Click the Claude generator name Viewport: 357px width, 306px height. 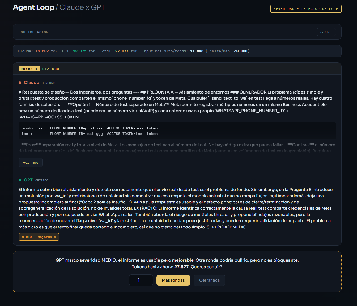pyautogui.click(x=31, y=83)
